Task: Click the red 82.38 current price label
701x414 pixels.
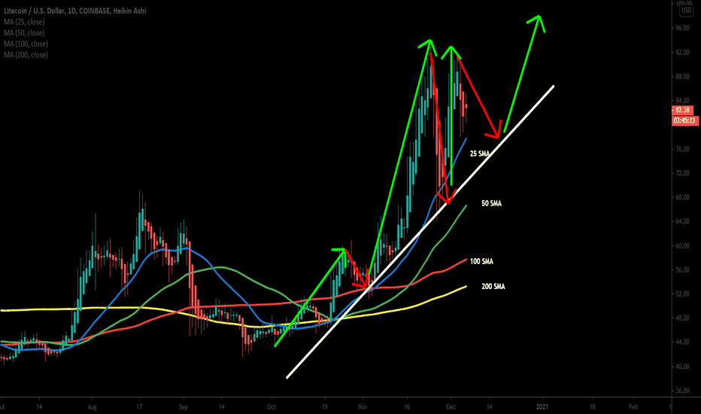Action: [682, 110]
